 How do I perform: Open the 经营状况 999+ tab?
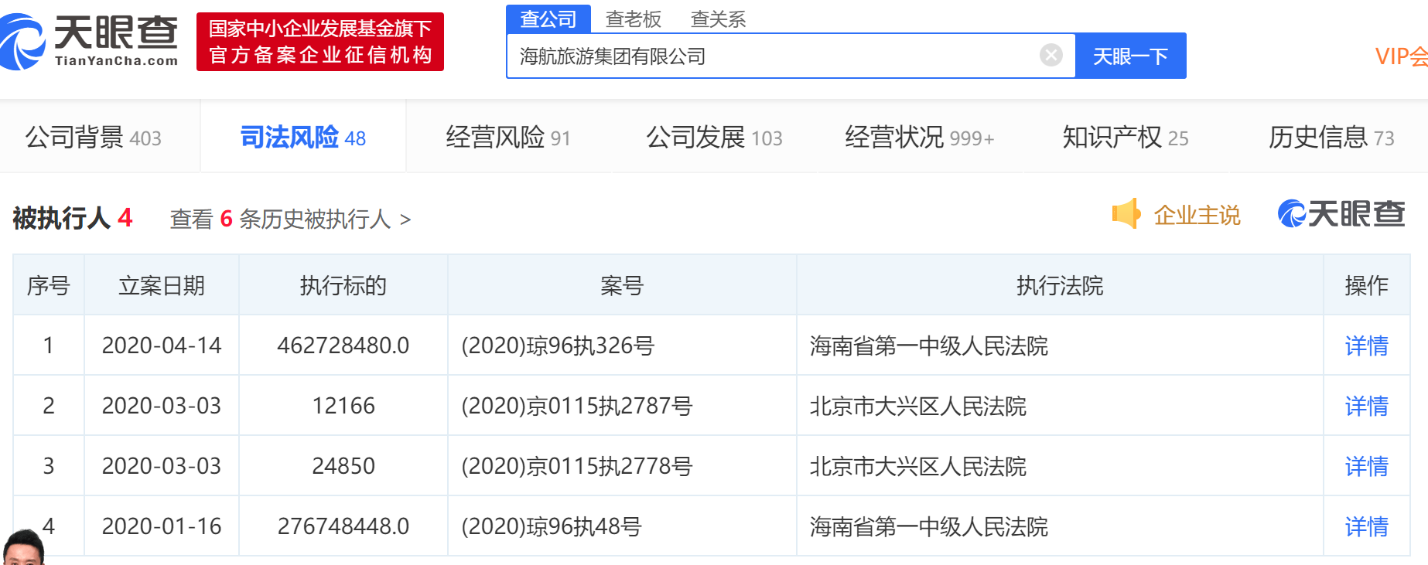pyautogui.click(x=920, y=138)
